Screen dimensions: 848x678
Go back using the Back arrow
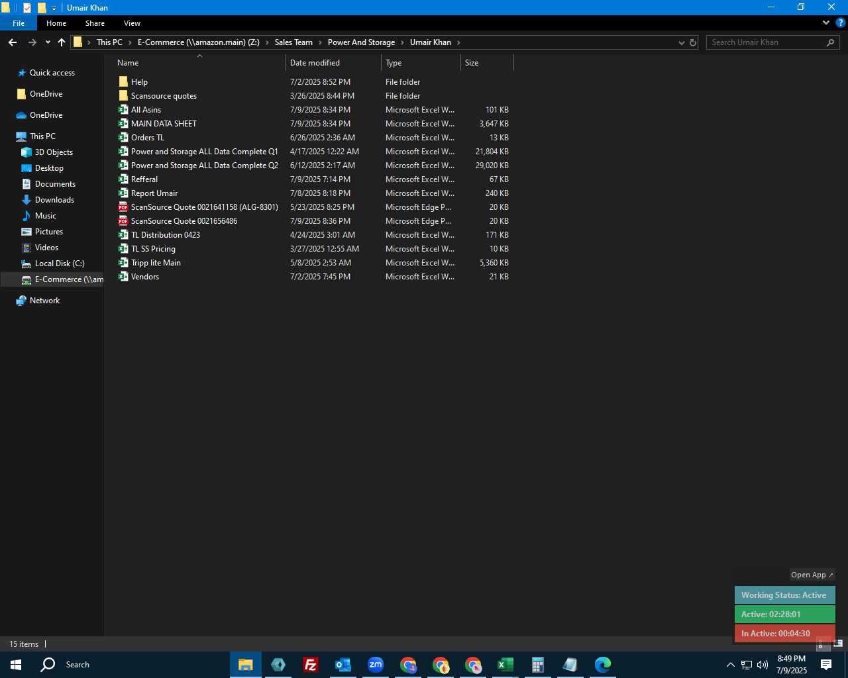point(13,42)
